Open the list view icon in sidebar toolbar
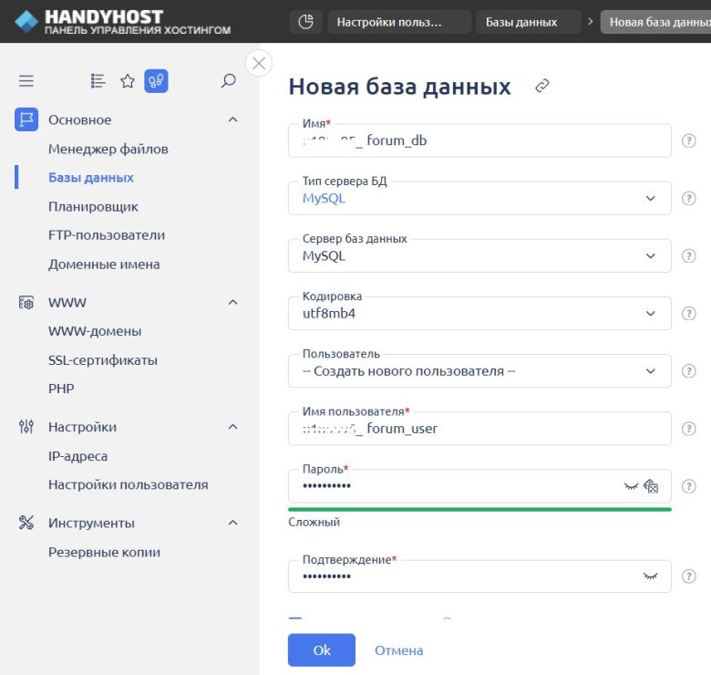Image resolution: width=711 pixels, height=675 pixels. pos(98,81)
